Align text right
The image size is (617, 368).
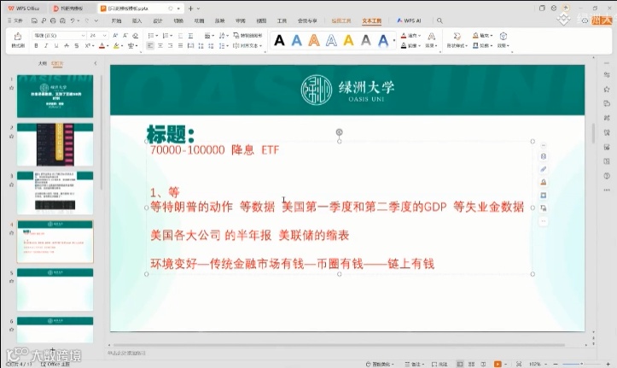coord(170,46)
